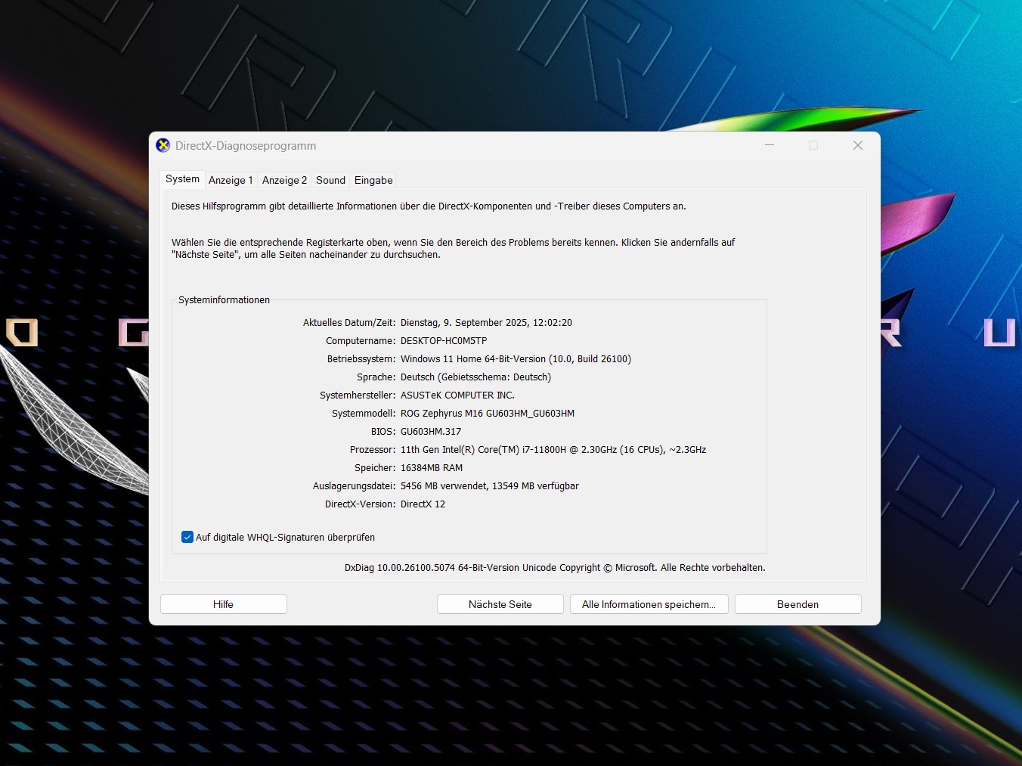
Task: Click the system model ROG Zephyrus M16 value
Action: [x=488, y=414]
